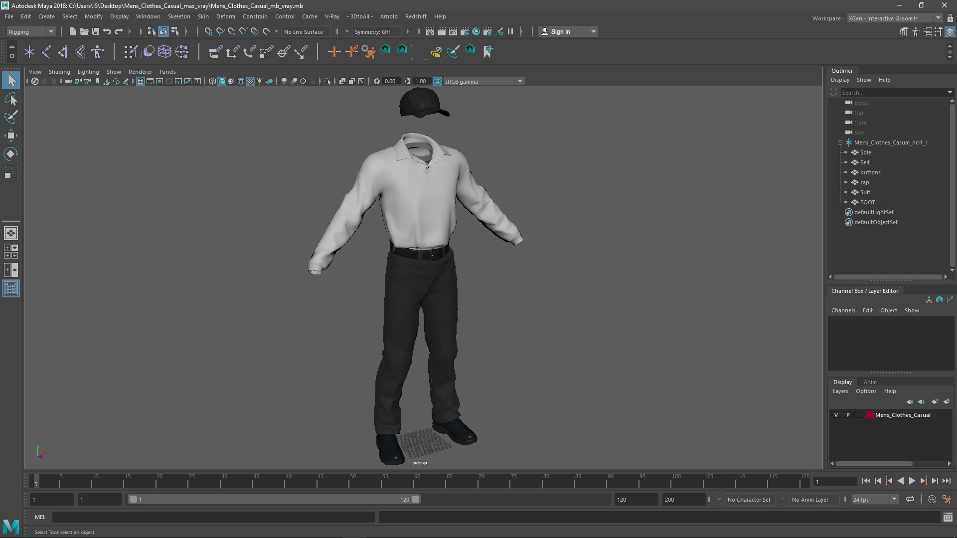This screenshot has height=538, width=957.
Task: Open the Skeleton menu
Action: tap(179, 16)
